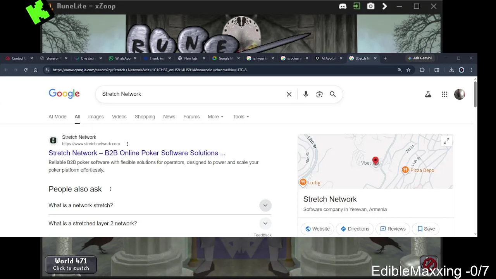Take a screenshot with RuneLite camera icon
The width and height of the screenshot is (496, 279).
click(371, 6)
